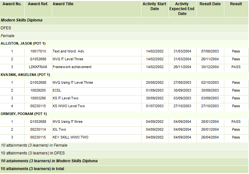Select the Result Date column header
The height and width of the screenshot is (174, 249).
click(210, 4)
